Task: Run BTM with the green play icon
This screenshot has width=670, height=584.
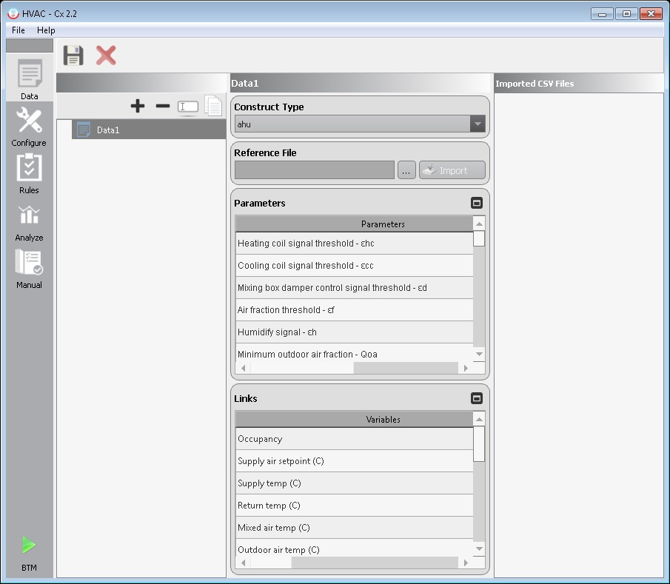Action: pyautogui.click(x=29, y=545)
